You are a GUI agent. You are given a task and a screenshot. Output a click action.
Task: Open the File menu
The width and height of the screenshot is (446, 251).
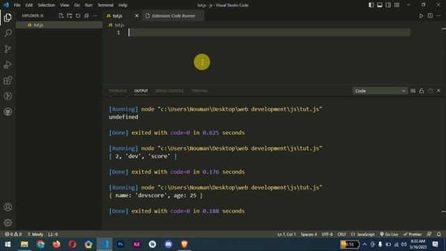(17, 5)
